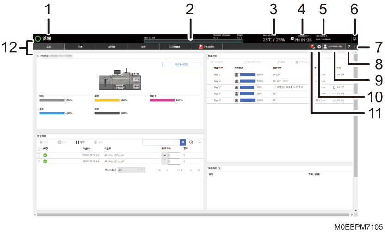Open the job list ellipsis more menu

[x=199, y=142]
